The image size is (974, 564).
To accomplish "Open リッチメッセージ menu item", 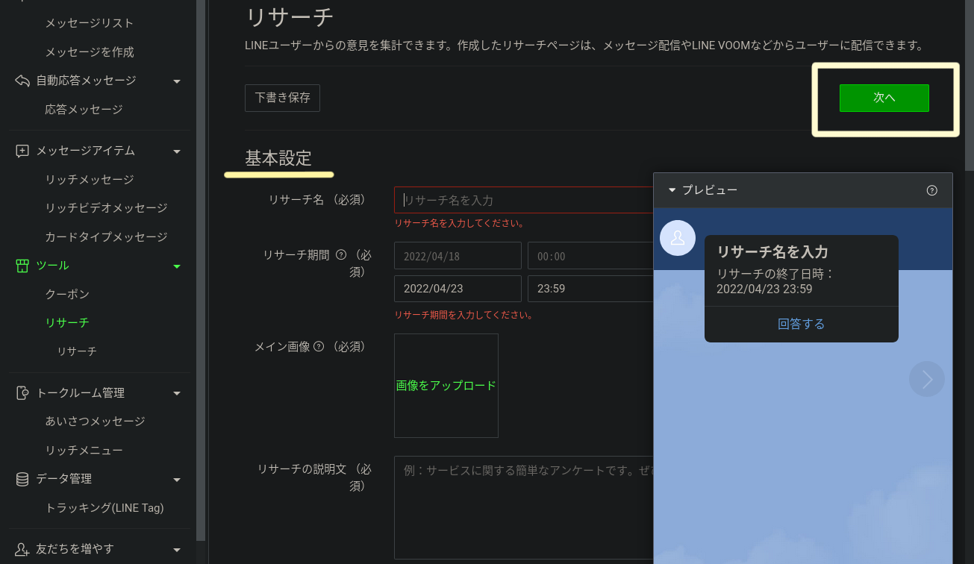I will pos(90,180).
